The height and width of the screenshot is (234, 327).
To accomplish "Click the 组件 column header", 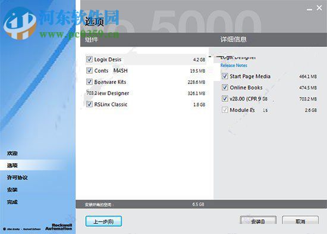I will pyautogui.click(x=92, y=39).
